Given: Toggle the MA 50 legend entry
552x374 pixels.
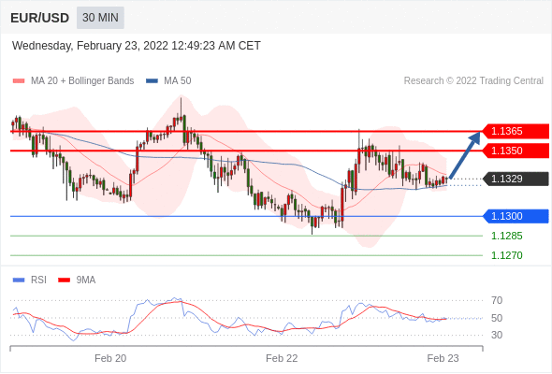Looking at the screenshot, I should pos(168,81).
